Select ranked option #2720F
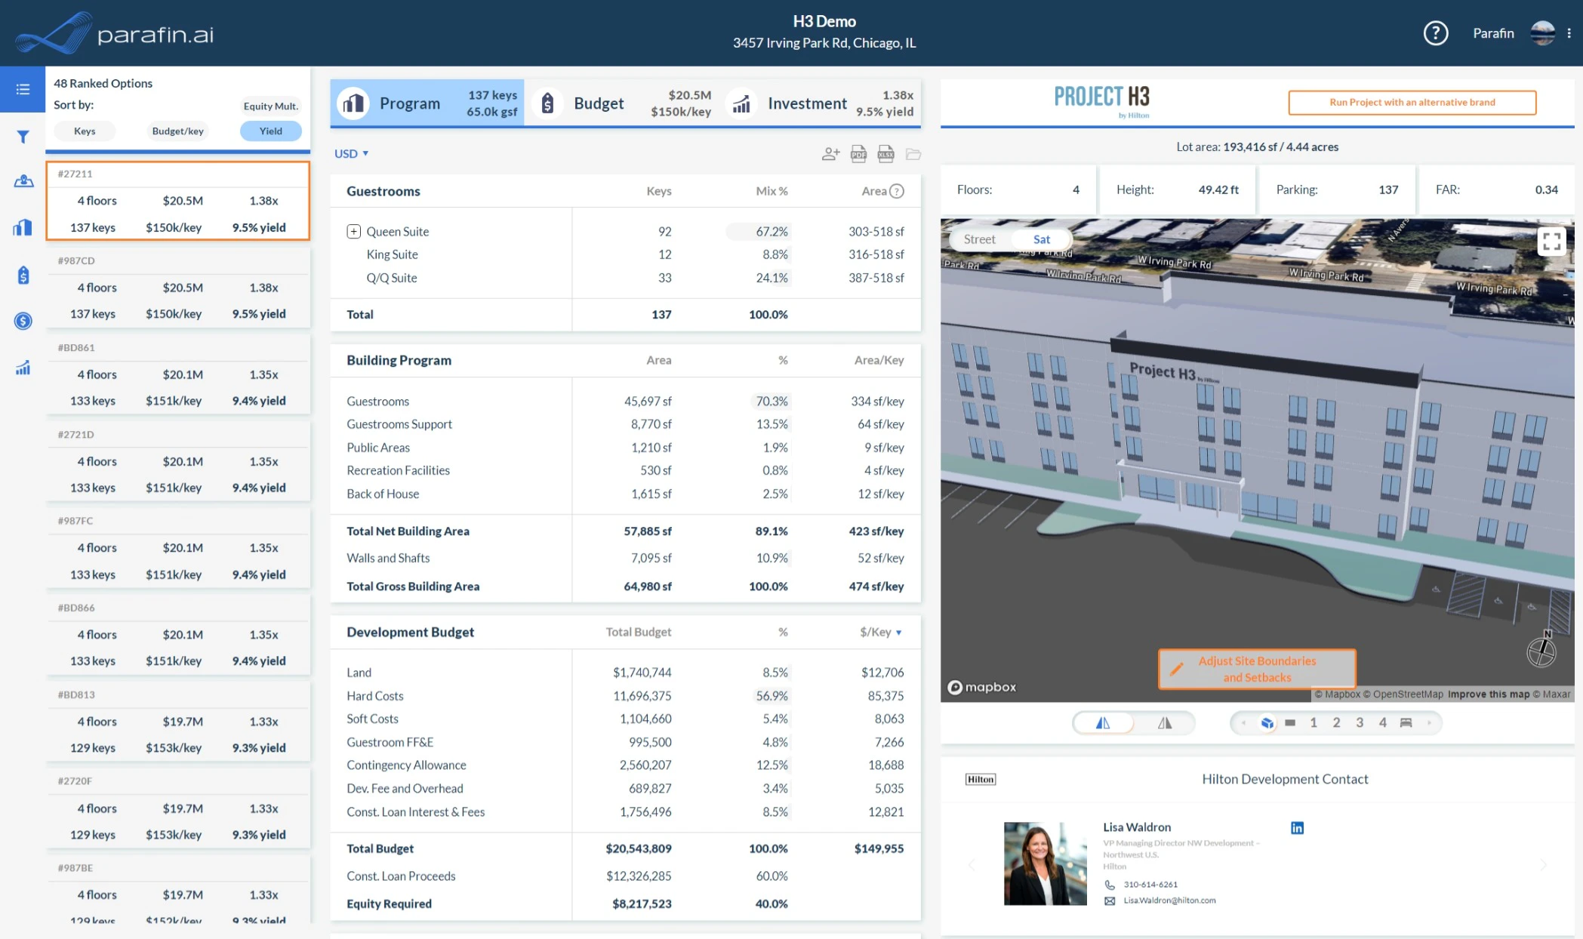 177,808
